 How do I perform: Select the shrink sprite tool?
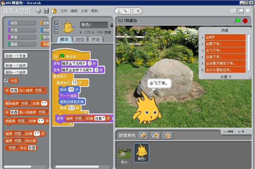(x=138, y=11)
